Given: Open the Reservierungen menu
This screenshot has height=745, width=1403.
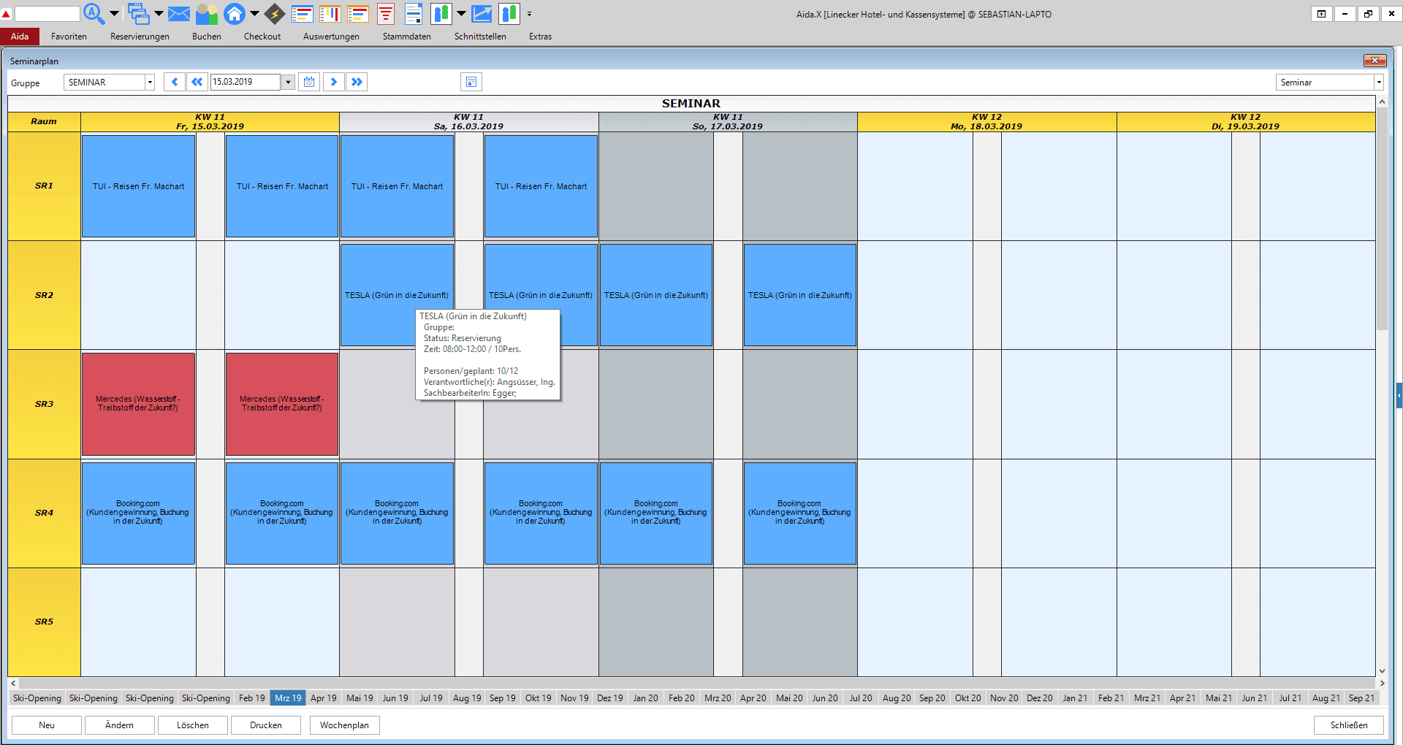Looking at the screenshot, I should [x=140, y=37].
